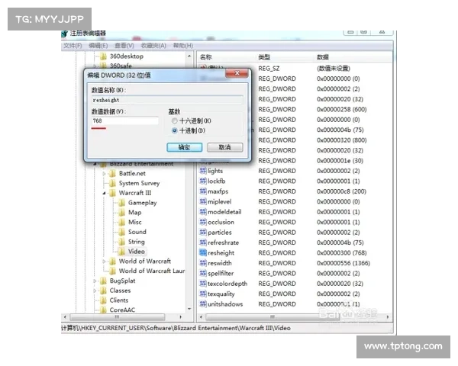Click the maxfps DWORD value icon
Viewport: 458px width, 366px height.
pos(203,191)
